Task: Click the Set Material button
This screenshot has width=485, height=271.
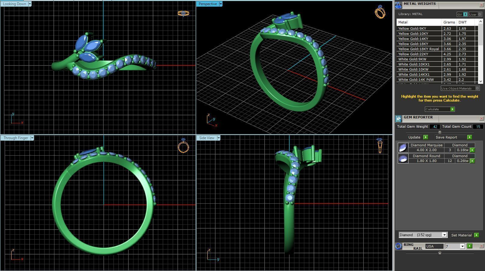Action: [462, 235]
